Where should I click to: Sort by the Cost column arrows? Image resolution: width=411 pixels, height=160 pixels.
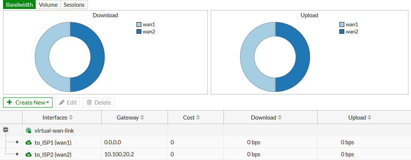[198, 118]
